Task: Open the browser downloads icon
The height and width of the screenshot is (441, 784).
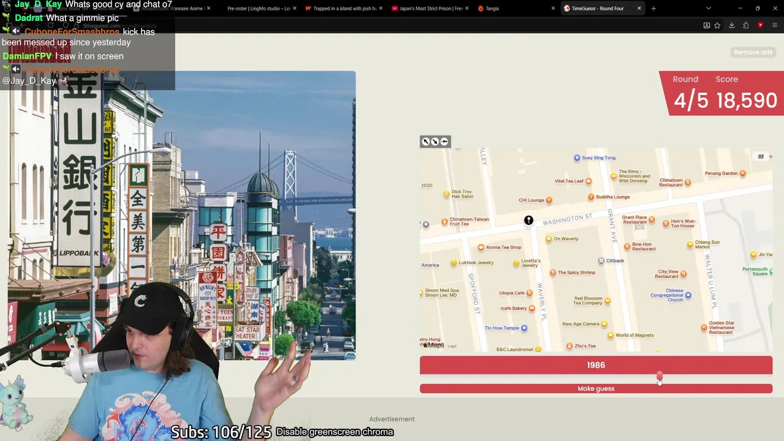Action: 731,25
